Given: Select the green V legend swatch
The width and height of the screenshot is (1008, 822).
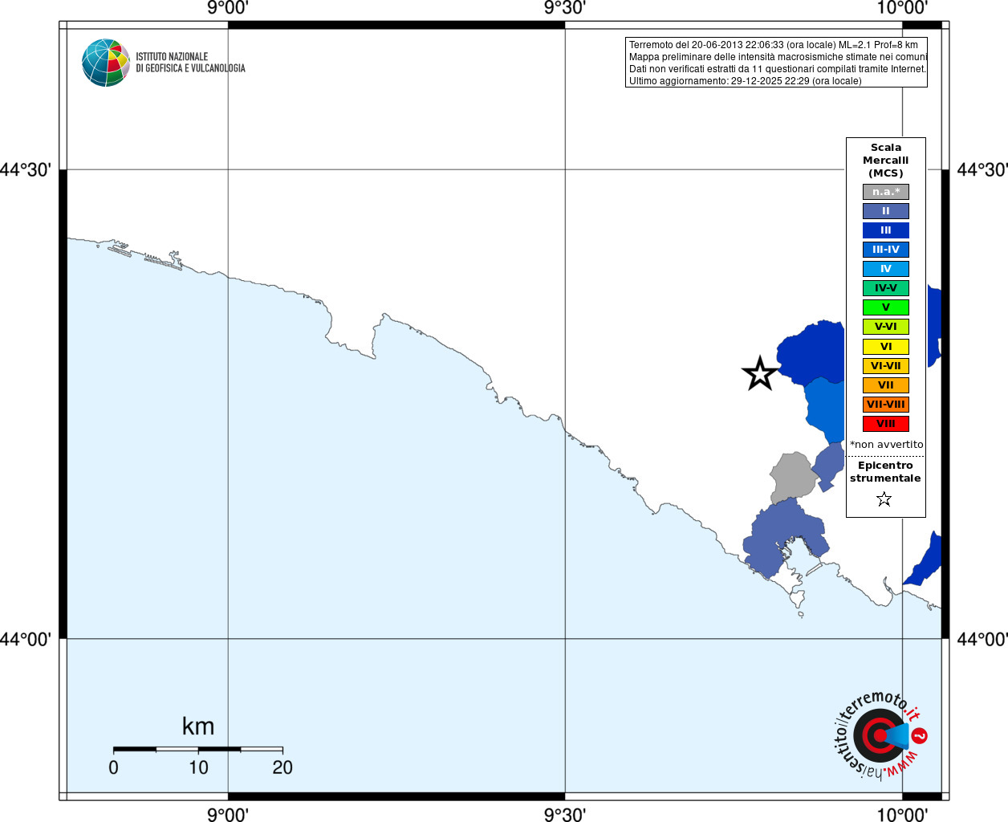Looking at the screenshot, I should click(x=886, y=307).
